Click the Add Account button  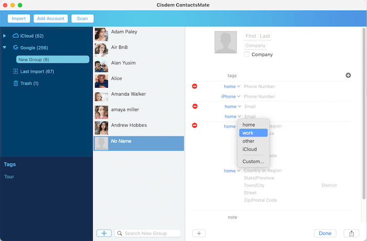[50, 18]
